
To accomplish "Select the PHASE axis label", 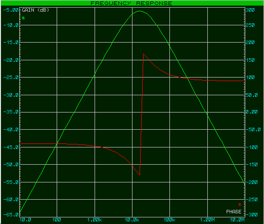I will (x=234, y=212).
